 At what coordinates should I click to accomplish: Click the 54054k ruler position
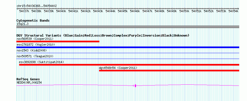click(x=233, y=11)
